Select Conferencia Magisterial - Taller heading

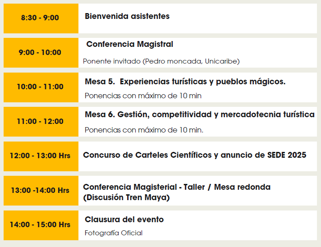tap(177, 187)
